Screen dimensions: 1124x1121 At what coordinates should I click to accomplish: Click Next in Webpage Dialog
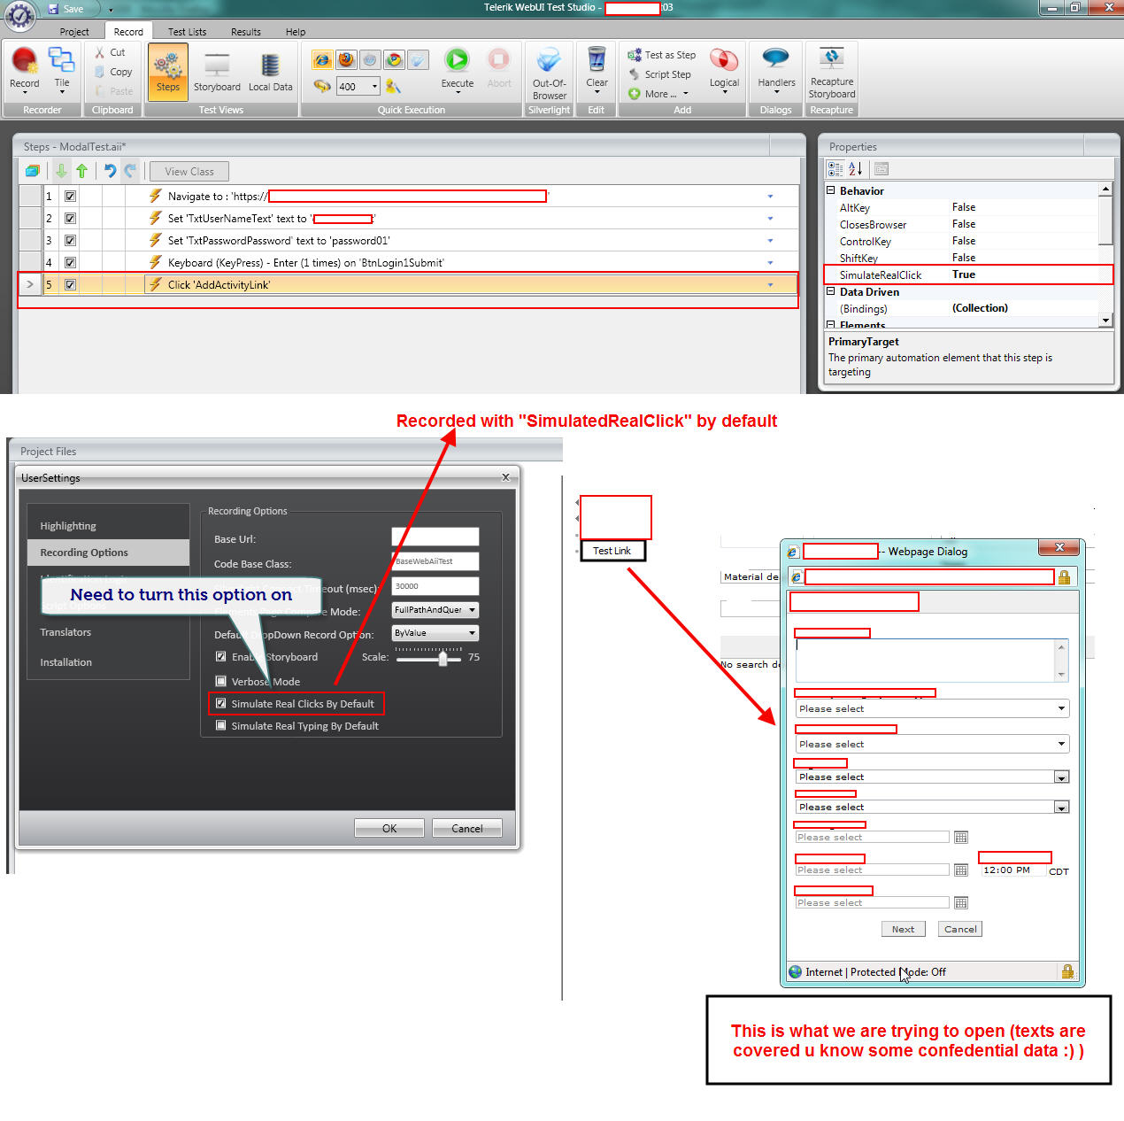pyautogui.click(x=904, y=929)
